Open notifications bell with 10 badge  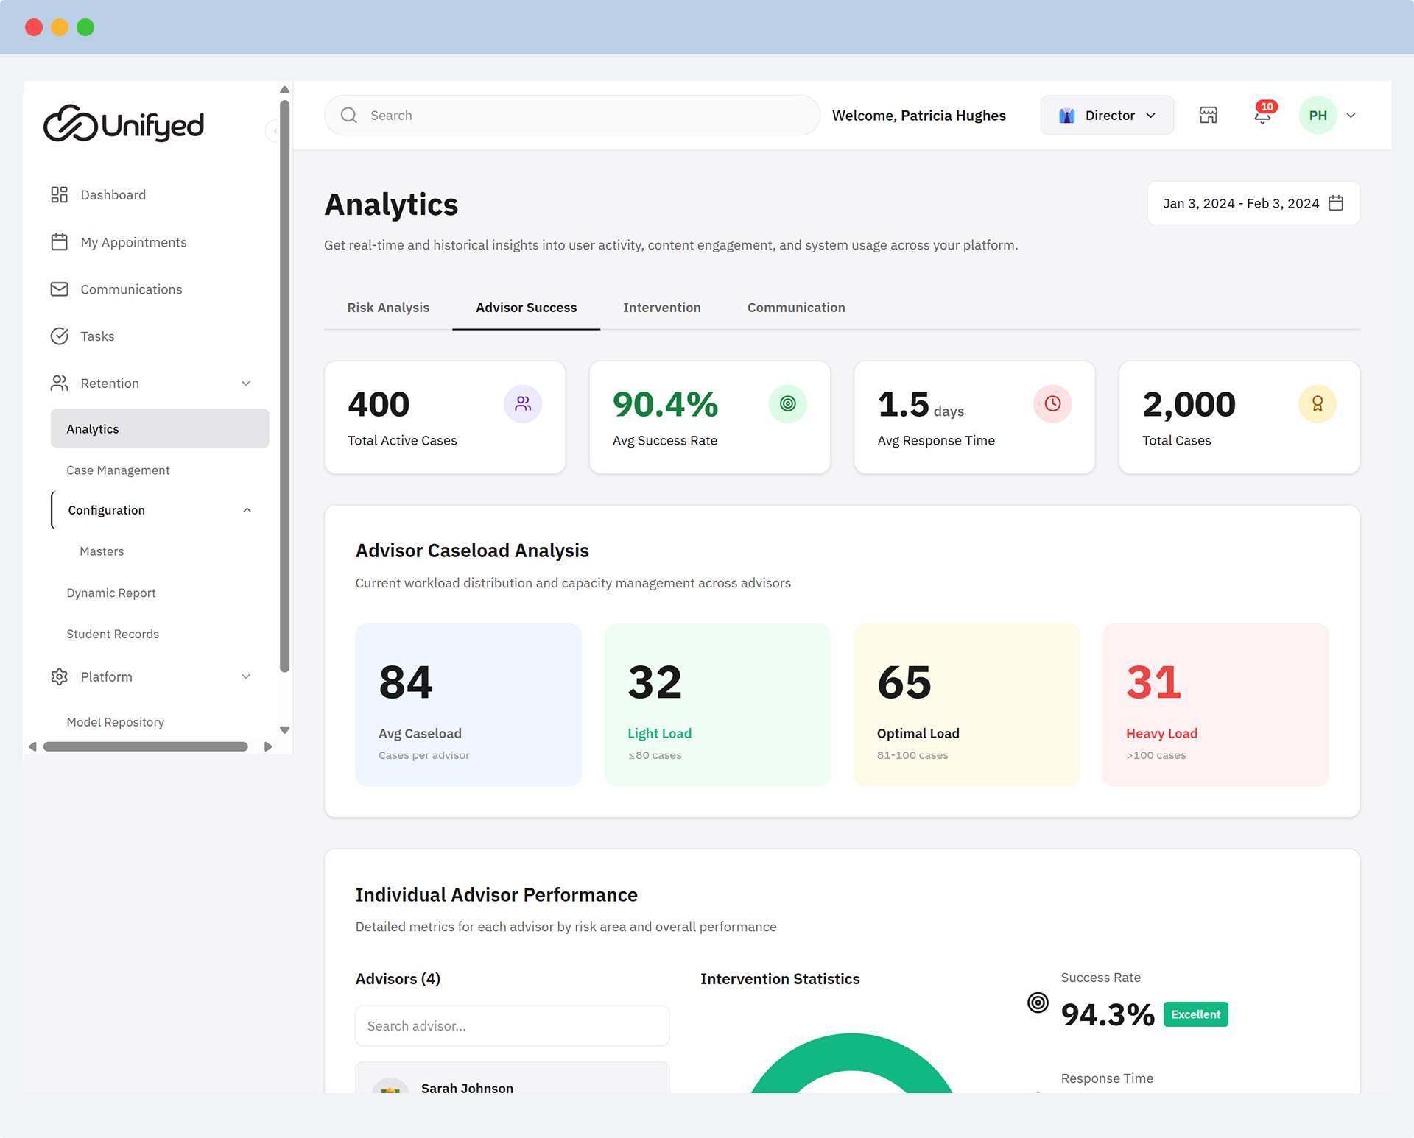pyautogui.click(x=1263, y=115)
